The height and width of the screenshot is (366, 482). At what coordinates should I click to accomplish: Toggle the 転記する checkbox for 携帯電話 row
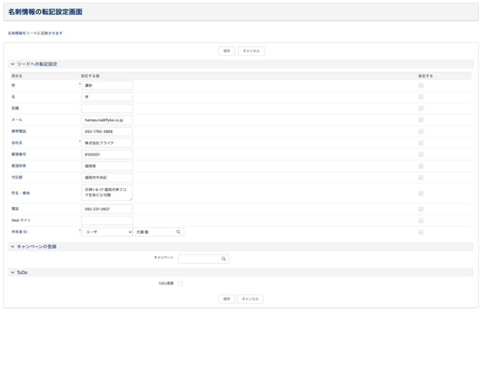click(x=421, y=132)
